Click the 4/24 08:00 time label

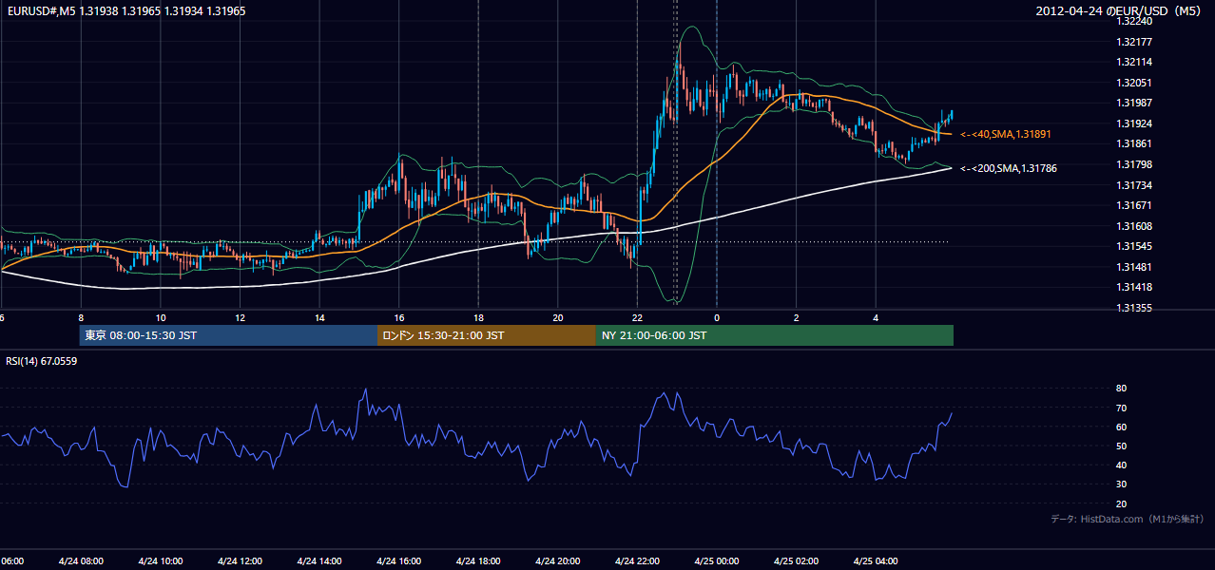pos(81,560)
